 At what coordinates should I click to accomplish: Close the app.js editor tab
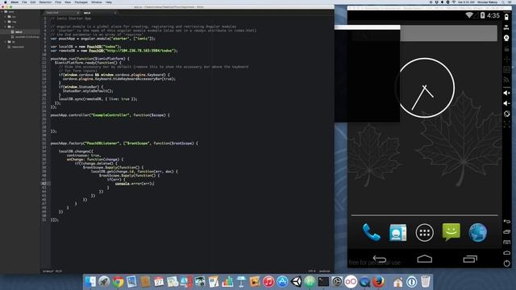point(115,13)
